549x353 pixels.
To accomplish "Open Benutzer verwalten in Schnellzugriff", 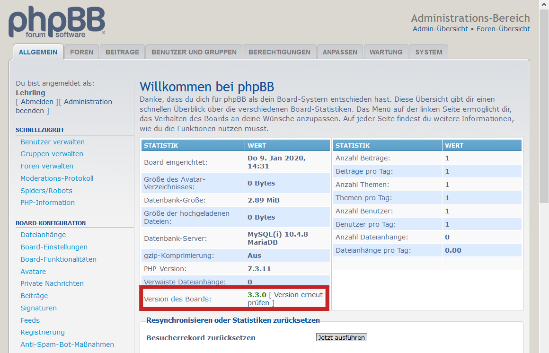I will [x=53, y=142].
